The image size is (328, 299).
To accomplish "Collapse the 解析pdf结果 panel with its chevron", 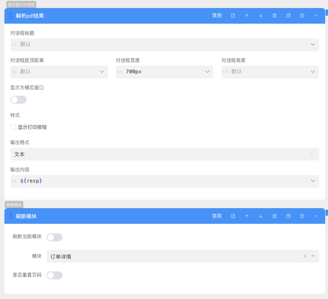I will (x=316, y=16).
